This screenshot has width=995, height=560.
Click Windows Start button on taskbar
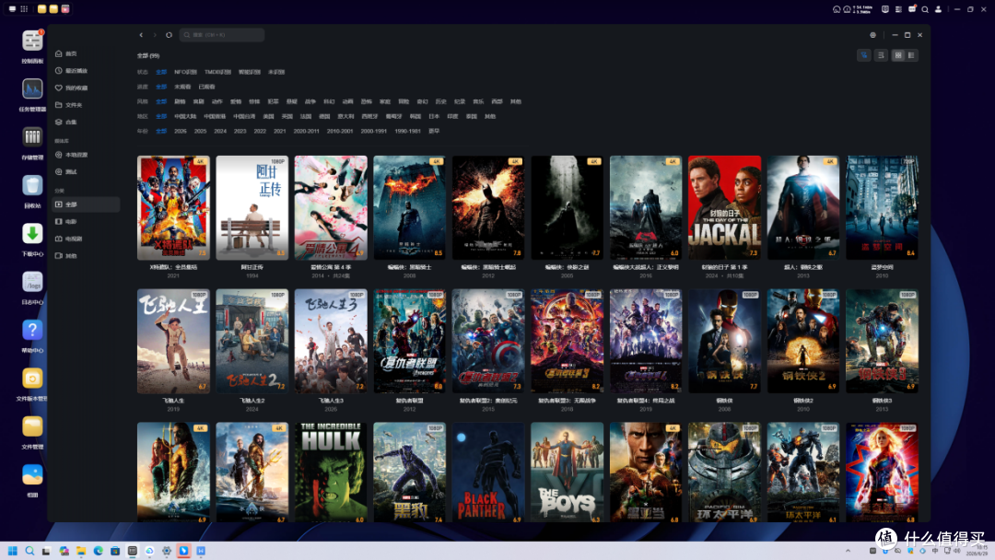pyautogui.click(x=12, y=551)
